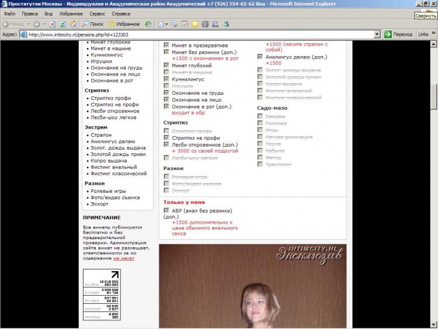Click the Переход go button
The height and width of the screenshot is (329, 438).
[x=398, y=34]
